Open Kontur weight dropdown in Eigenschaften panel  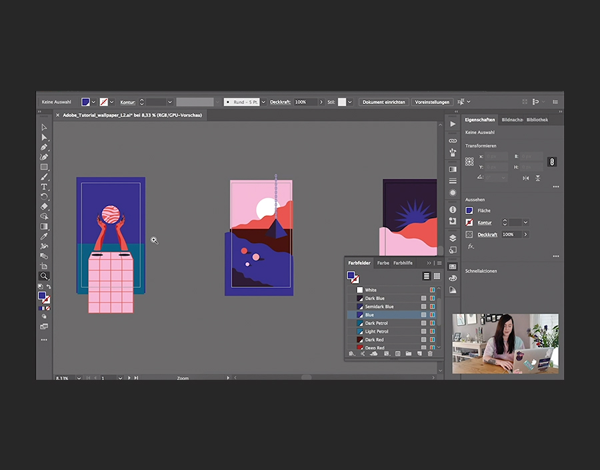[526, 222]
